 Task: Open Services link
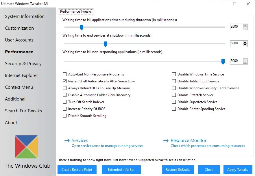(80, 141)
